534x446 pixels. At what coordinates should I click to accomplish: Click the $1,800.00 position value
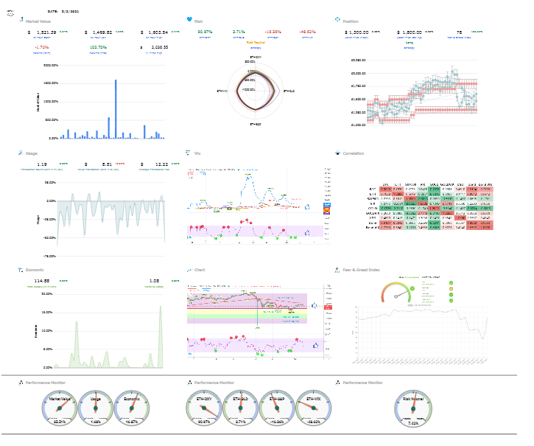pyautogui.click(x=410, y=32)
